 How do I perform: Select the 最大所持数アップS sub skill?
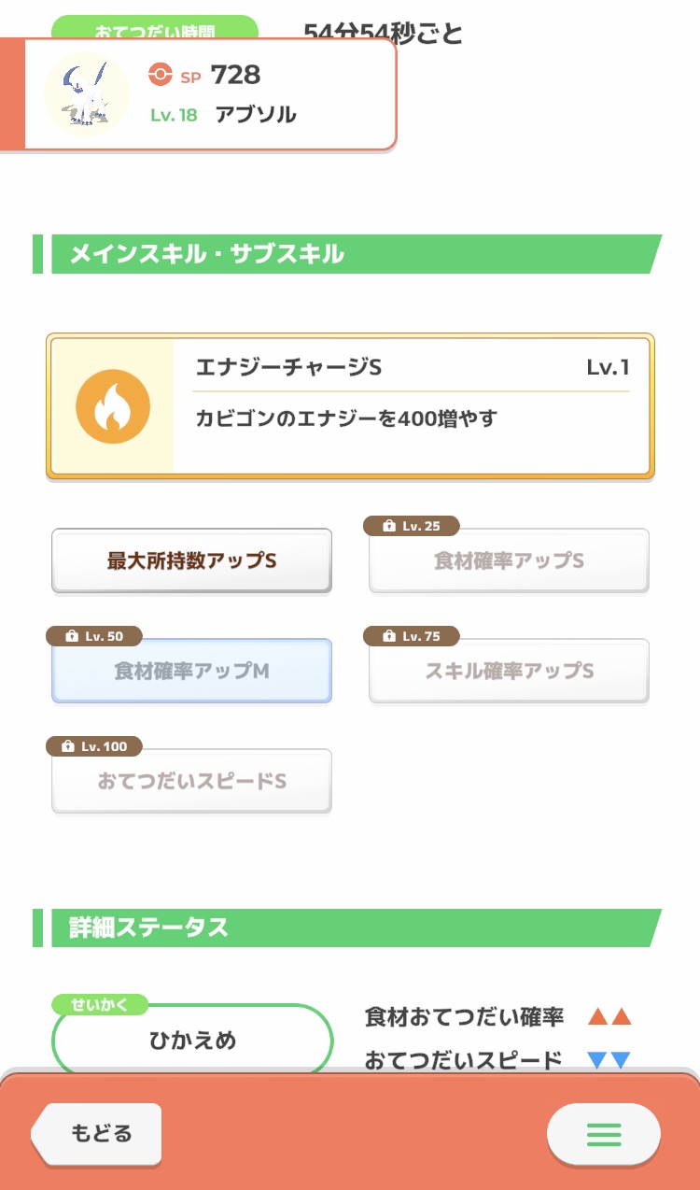[191, 560]
